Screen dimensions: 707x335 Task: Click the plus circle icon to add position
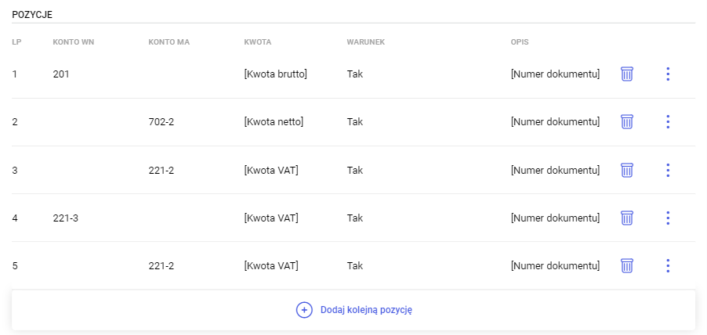pos(304,310)
